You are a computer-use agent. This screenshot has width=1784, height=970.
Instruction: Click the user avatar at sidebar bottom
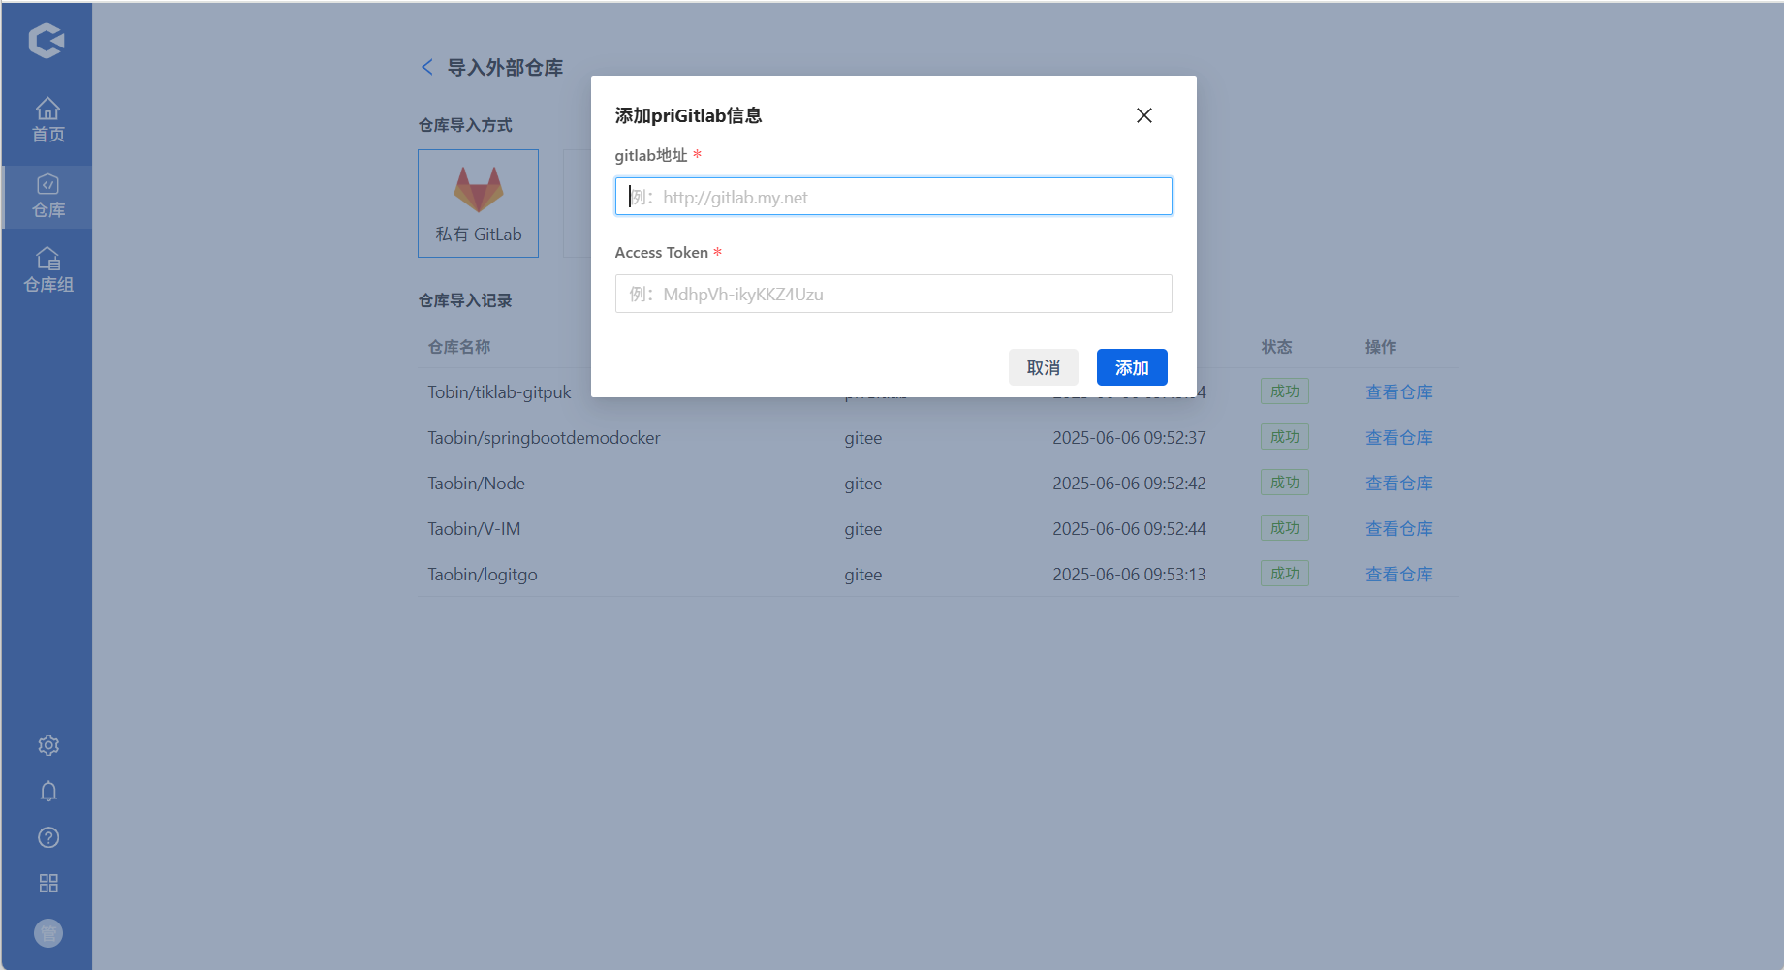tap(47, 932)
